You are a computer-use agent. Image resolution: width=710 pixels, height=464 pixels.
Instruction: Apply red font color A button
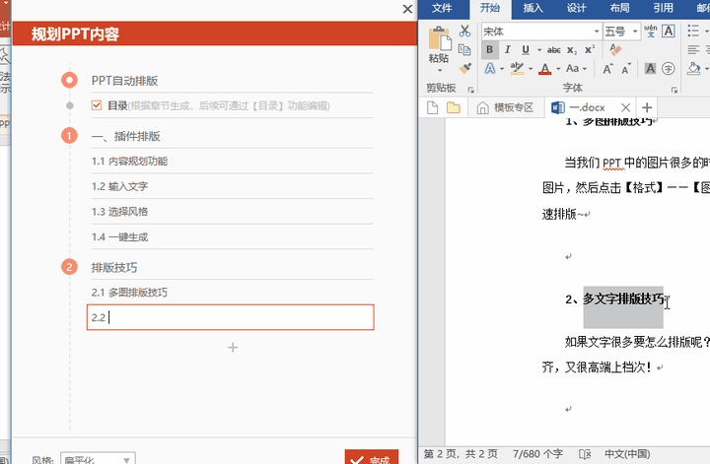click(x=545, y=69)
